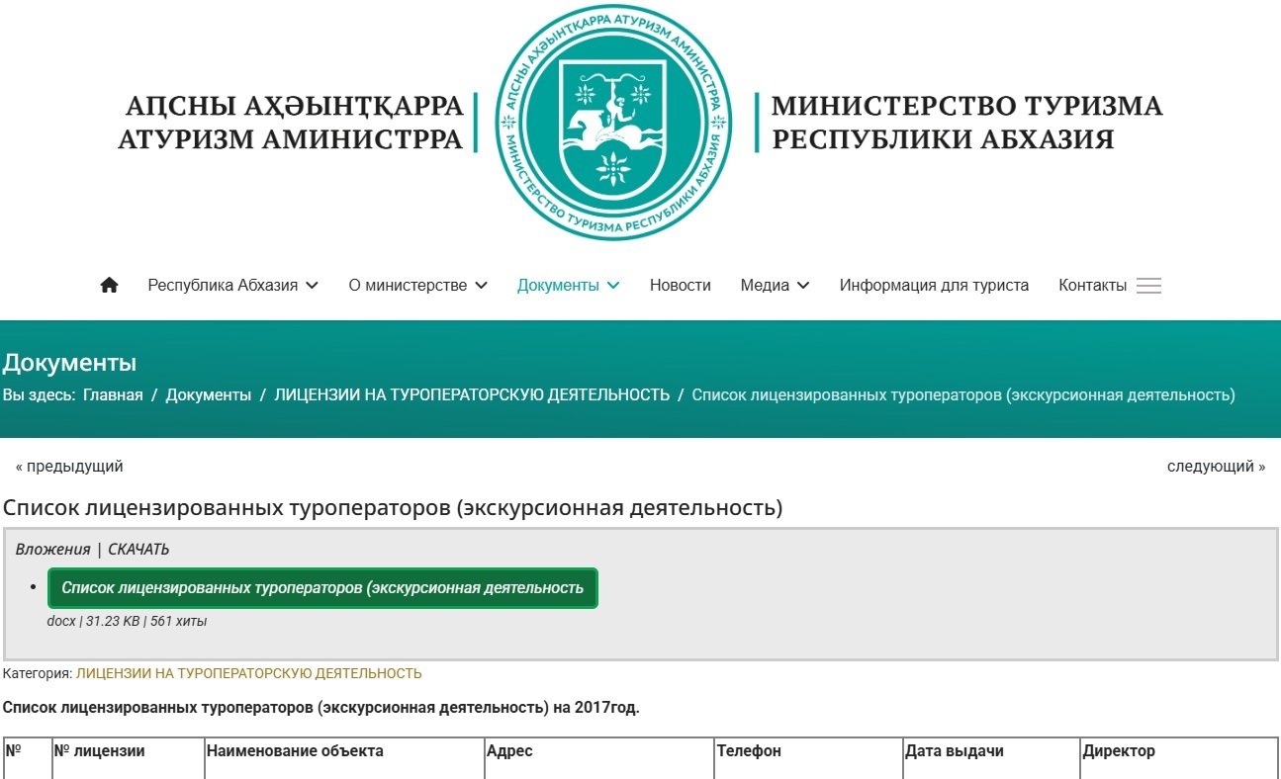
Task: Click the Russian ministry title text
Action: pos(966,123)
